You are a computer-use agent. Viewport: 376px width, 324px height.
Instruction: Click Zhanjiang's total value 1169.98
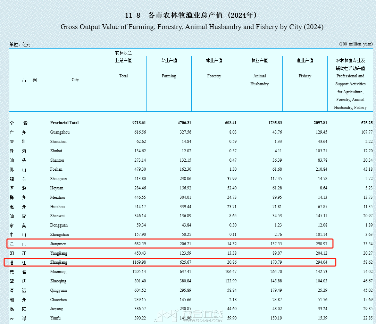[137, 262]
